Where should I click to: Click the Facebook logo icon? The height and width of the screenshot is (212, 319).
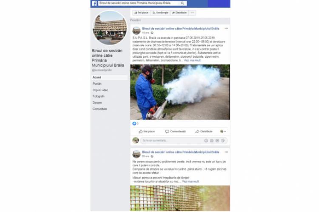[94, 3]
